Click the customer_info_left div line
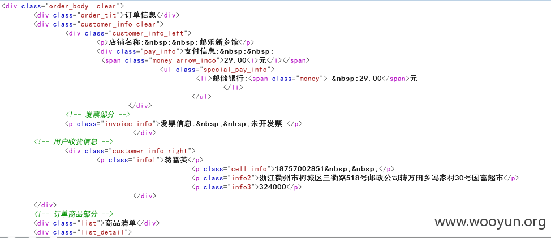The image size is (551, 238). pyautogui.click(x=128, y=33)
